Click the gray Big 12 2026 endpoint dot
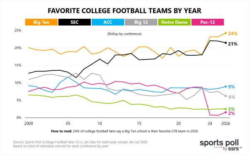Screen dimensions: 249x155 coord(226,96)
